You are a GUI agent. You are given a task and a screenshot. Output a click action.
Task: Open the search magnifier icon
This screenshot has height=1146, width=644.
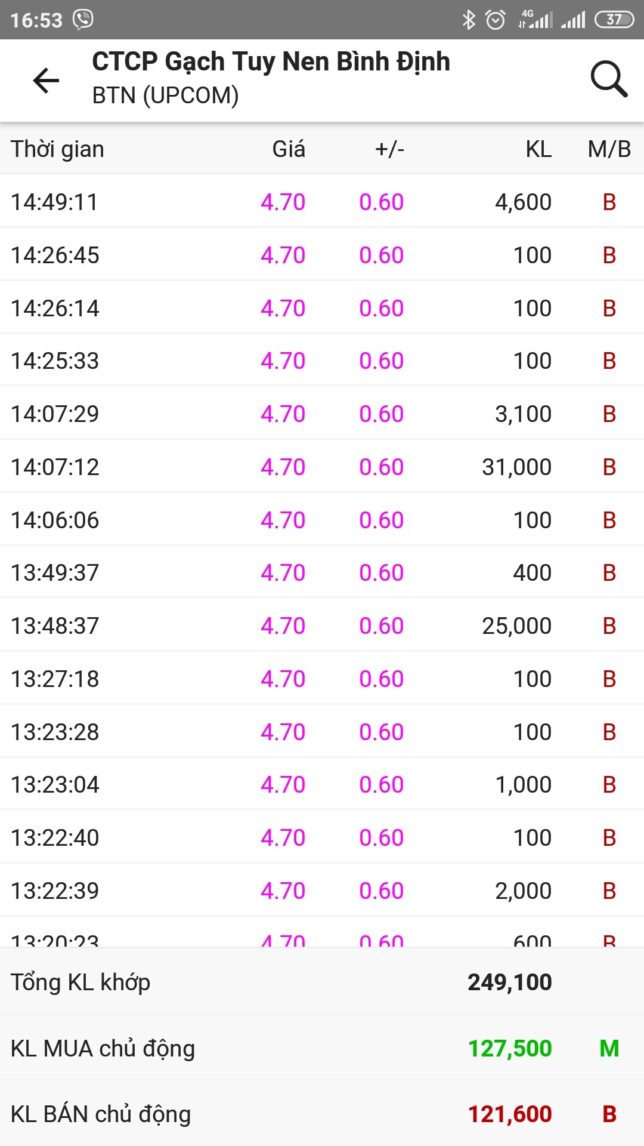[x=608, y=79]
